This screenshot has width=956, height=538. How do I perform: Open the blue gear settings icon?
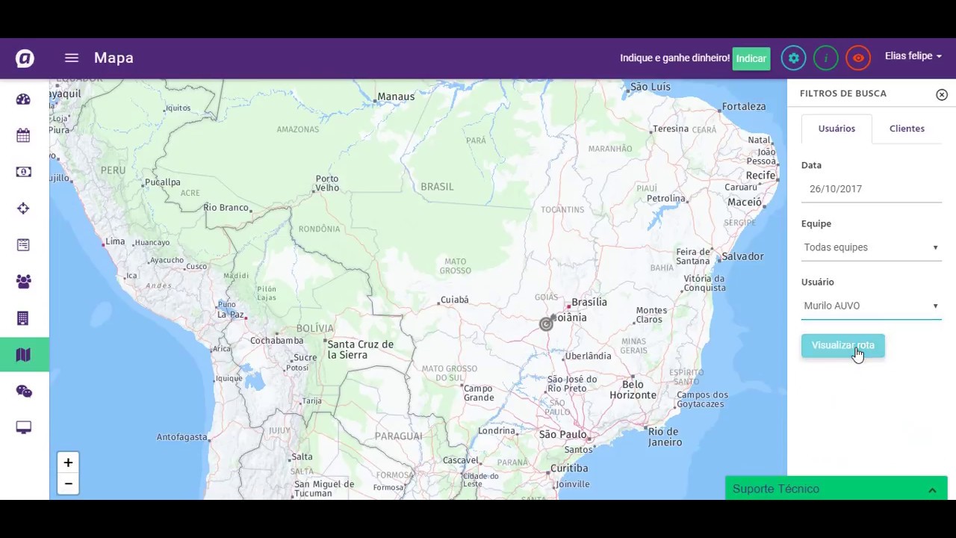(794, 58)
